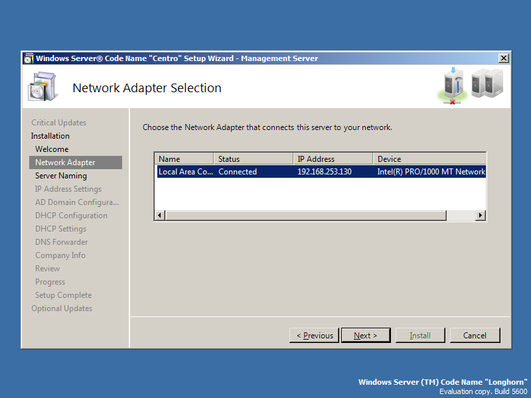Click the horizontal scrollbar thumb in adapter list
531x398 pixels.
pos(306,215)
